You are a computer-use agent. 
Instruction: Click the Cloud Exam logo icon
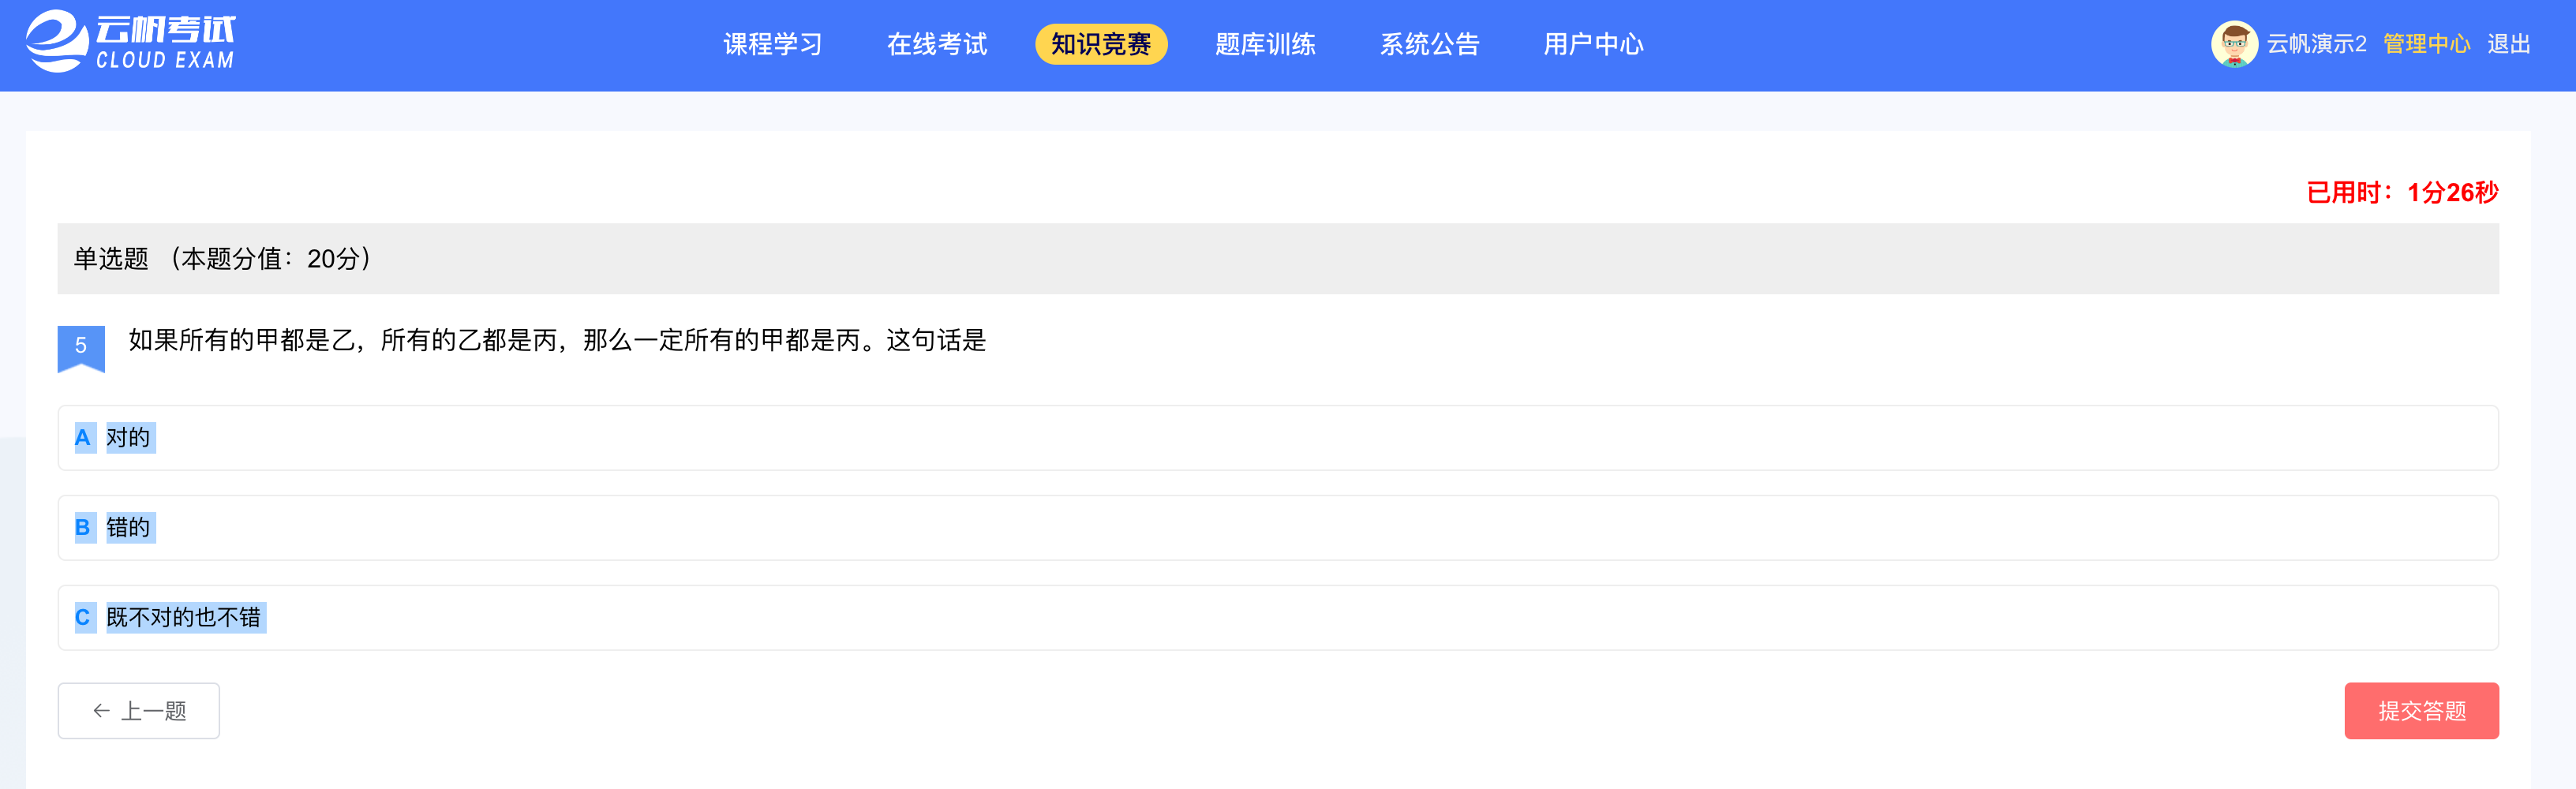tap(57, 42)
